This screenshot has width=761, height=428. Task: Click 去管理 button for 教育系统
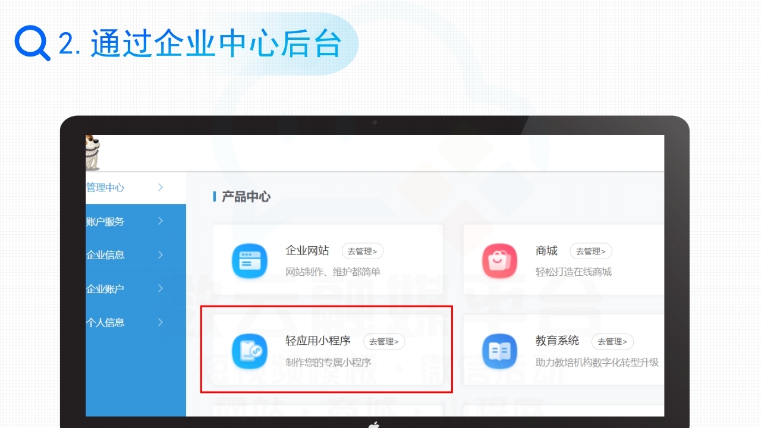pos(612,341)
